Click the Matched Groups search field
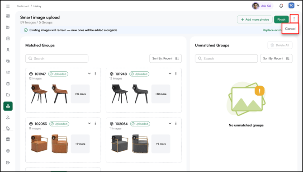The width and height of the screenshot is (303, 172). coord(57,58)
